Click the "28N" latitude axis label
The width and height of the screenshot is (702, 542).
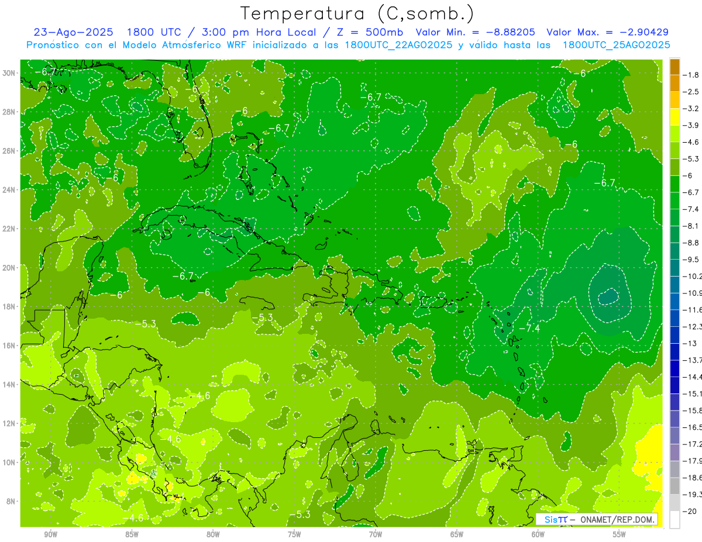[x=9, y=112]
